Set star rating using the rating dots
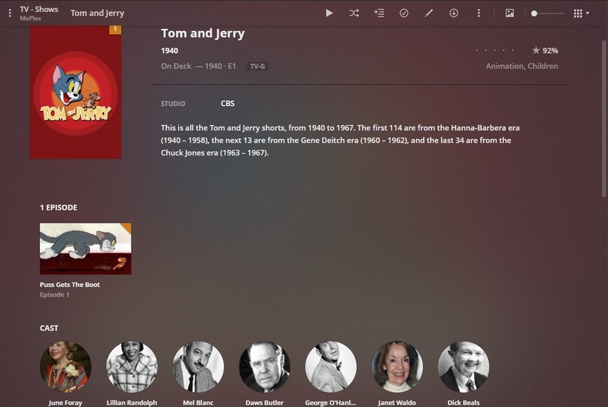608x407 pixels. (x=495, y=51)
